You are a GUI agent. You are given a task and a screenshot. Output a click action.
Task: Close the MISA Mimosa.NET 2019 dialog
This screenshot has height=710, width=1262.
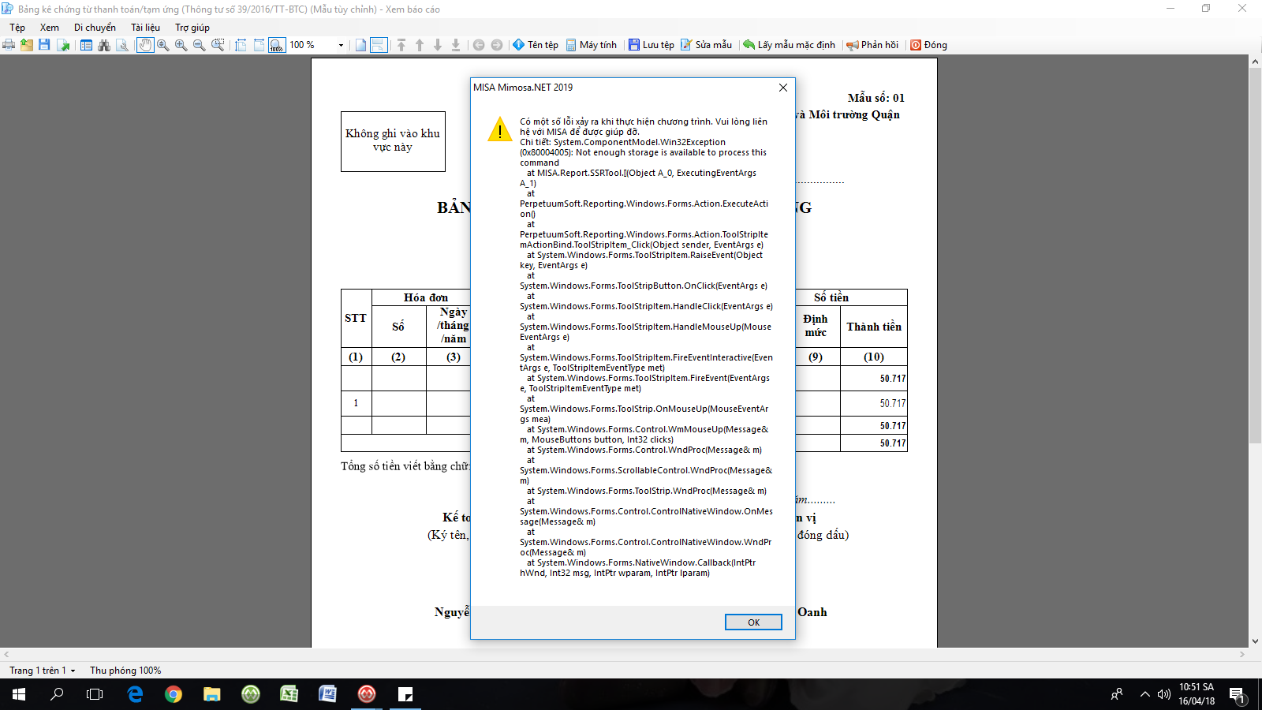[x=783, y=88]
